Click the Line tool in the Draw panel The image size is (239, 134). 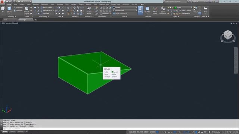59,10
